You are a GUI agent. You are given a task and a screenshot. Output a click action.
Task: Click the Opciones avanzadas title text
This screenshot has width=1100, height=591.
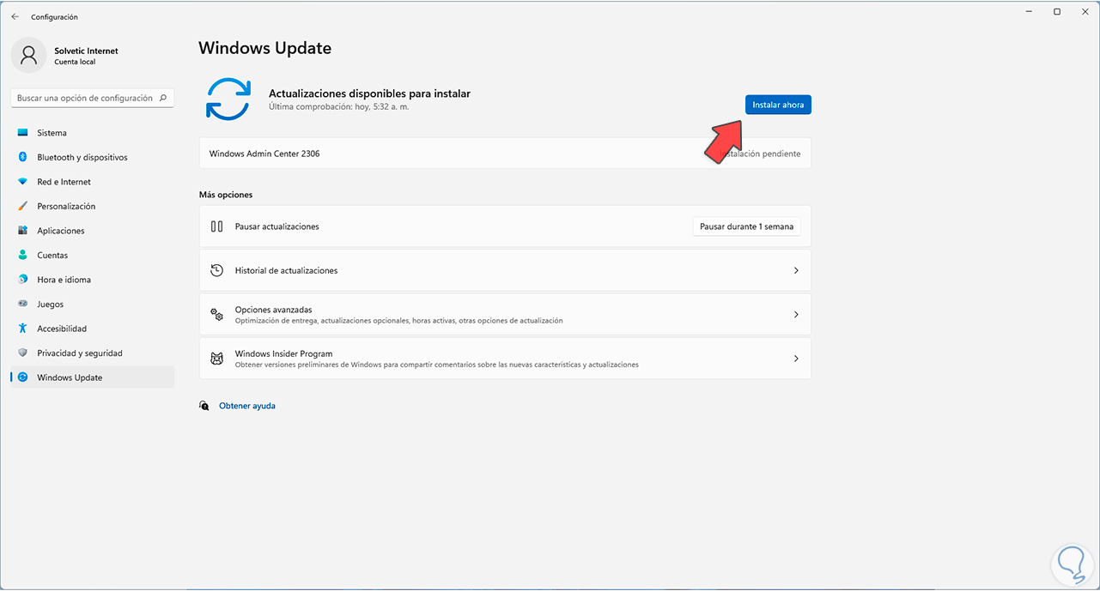coord(273,309)
